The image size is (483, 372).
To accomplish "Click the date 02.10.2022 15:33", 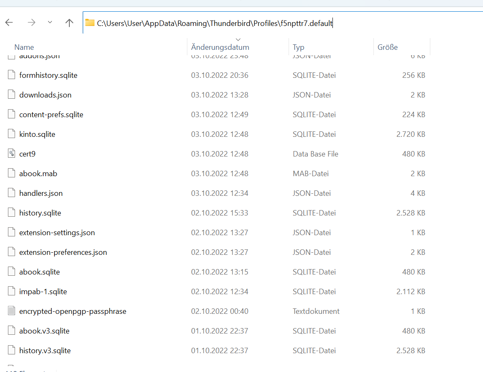I will 220,213.
